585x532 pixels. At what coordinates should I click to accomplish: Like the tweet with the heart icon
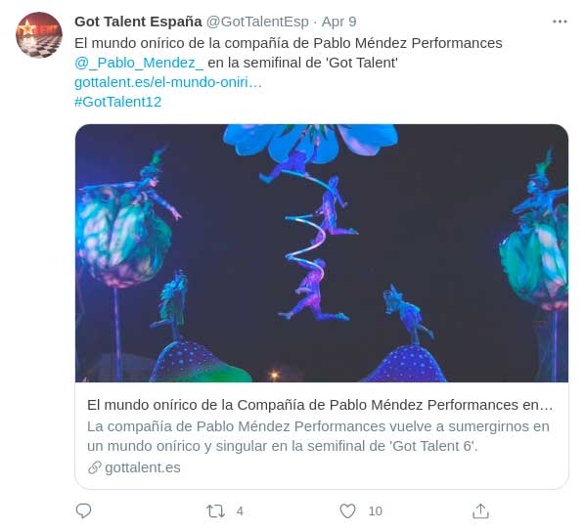[x=347, y=511]
